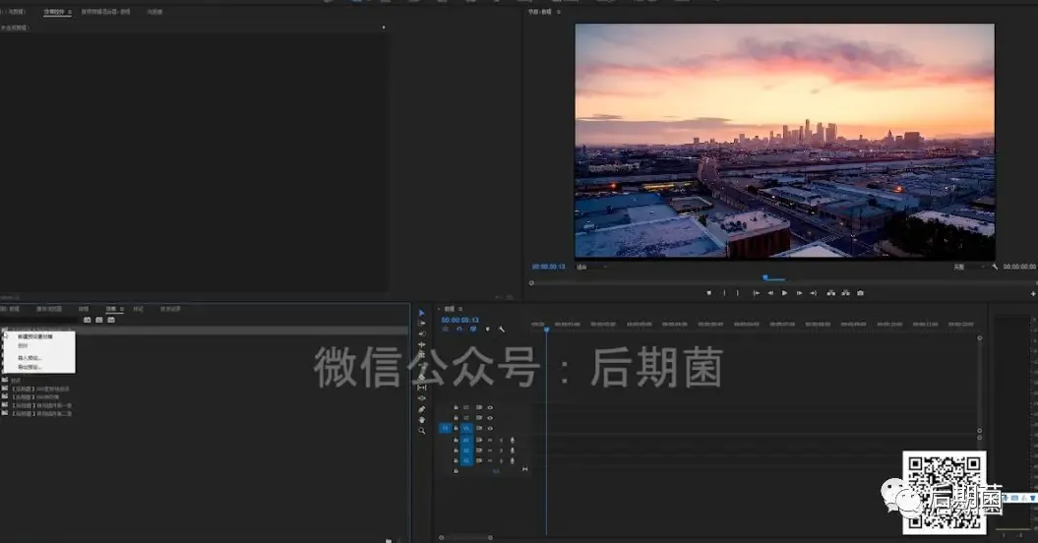Viewport: 1038px width, 543px height.
Task: Click the program monitor playhead scrubber
Action: click(x=764, y=278)
